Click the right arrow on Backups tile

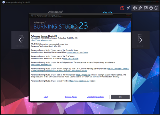click(141, 40)
